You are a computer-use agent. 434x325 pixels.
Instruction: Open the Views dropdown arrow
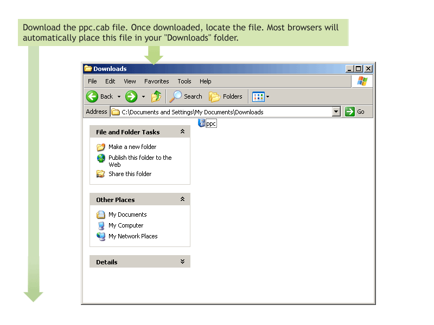click(x=267, y=97)
